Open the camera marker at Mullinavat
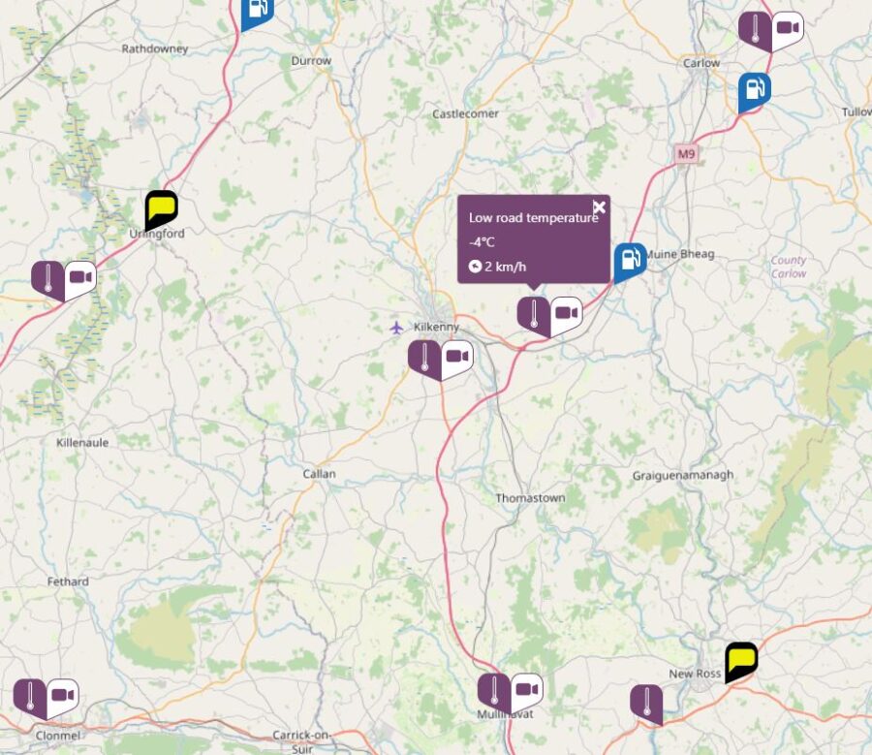Viewport: 872px width, 755px height. point(527,693)
